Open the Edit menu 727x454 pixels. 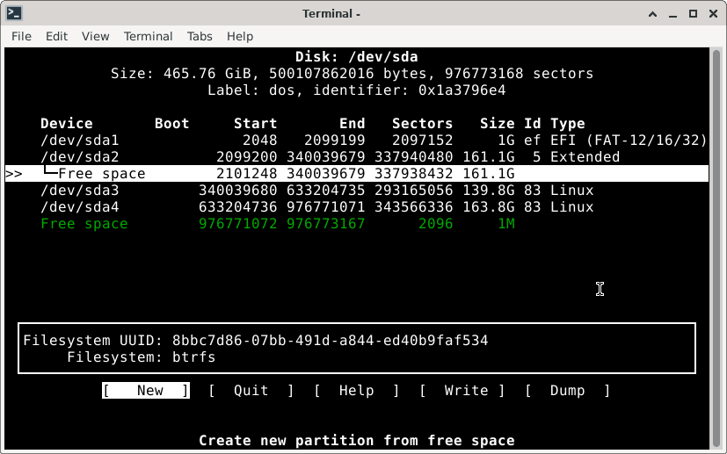coord(56,36)
